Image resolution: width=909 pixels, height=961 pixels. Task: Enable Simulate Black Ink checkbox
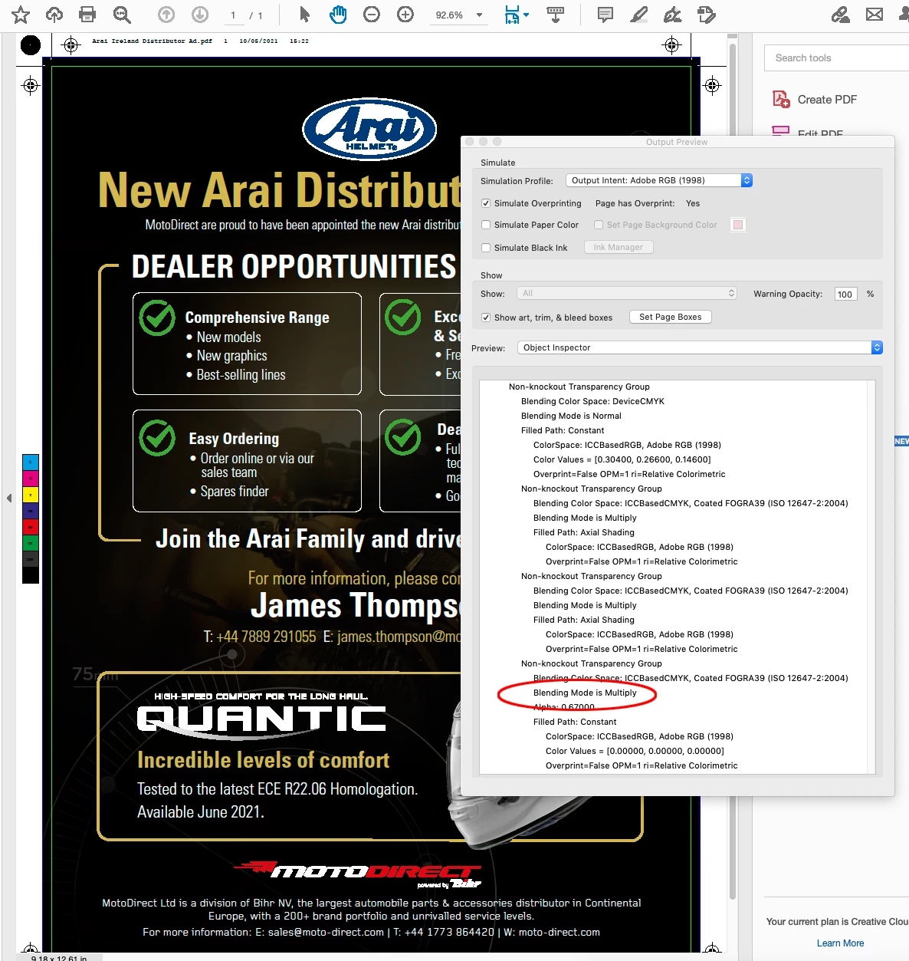(x=486, y=248)
